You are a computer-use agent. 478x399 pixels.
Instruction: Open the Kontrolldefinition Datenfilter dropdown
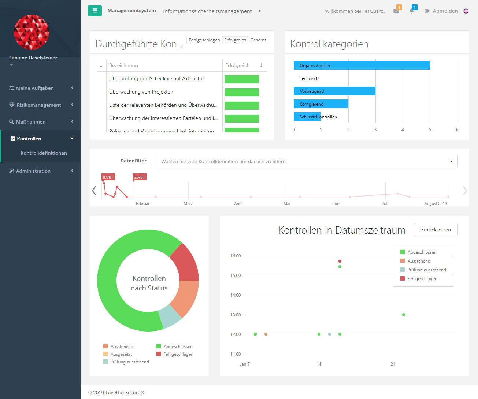pos(307,161)
